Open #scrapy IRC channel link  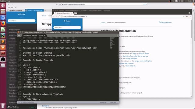126,63
